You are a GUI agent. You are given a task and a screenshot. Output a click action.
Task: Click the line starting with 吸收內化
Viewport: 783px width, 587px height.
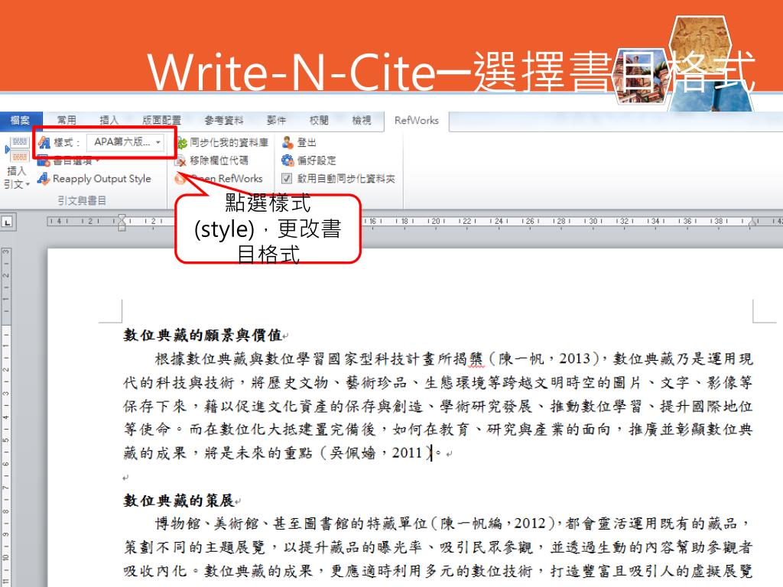(437, 570)
